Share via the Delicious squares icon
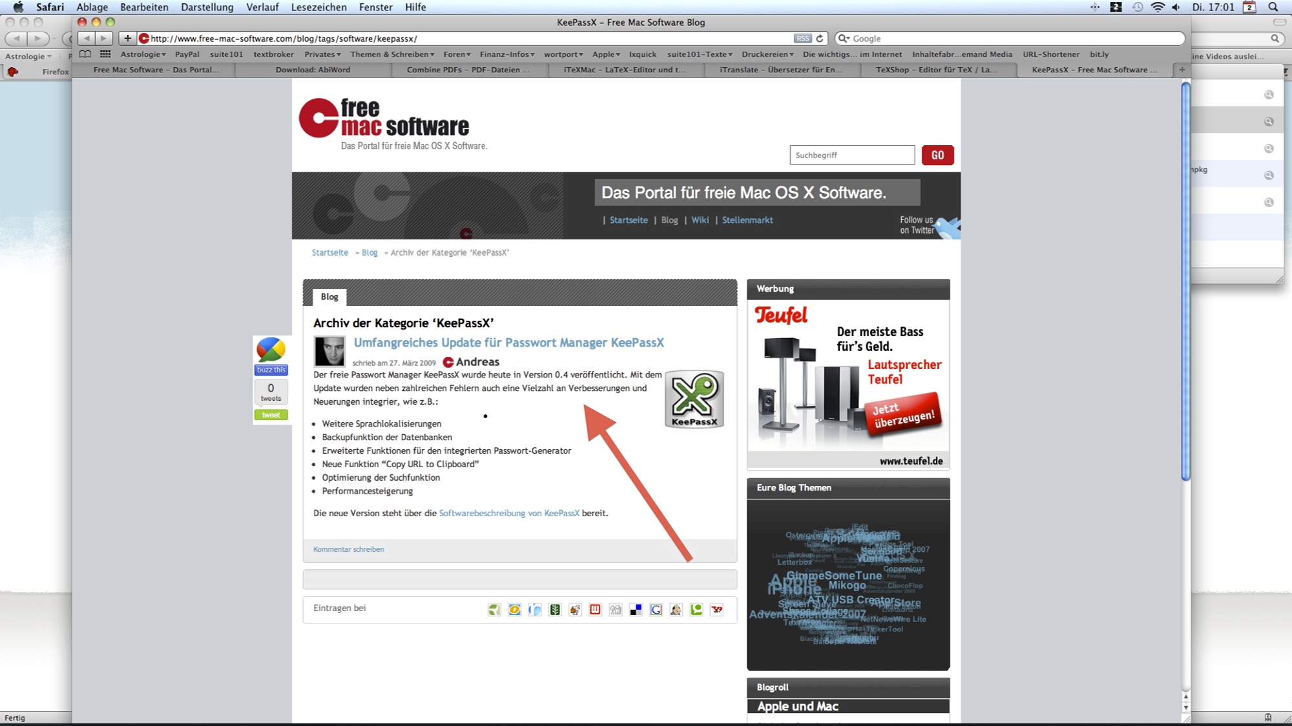The width and height of the screenshot is (1292, 726). click(636, 610)
